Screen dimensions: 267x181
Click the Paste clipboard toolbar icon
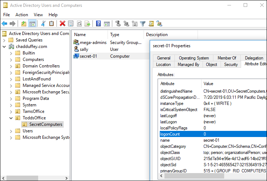click(x=51, y=23)
